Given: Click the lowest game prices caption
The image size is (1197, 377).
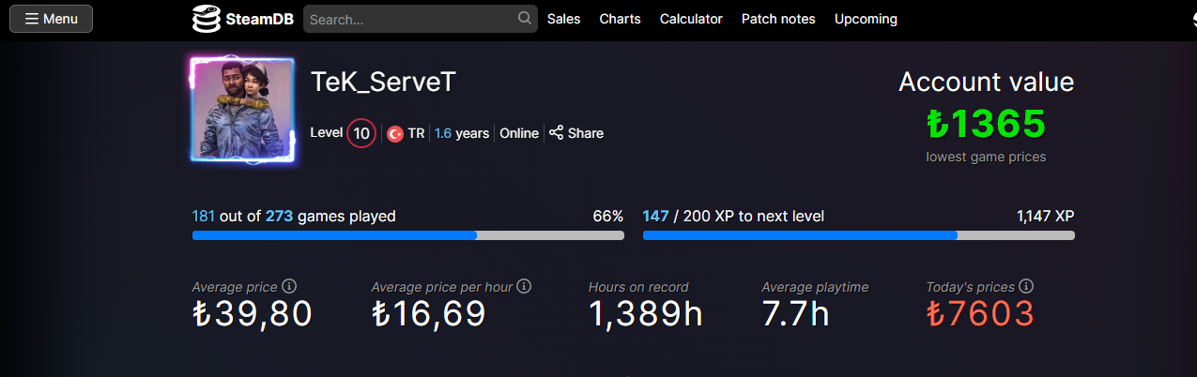Looking at the screenshot, I should coord(986,158).
